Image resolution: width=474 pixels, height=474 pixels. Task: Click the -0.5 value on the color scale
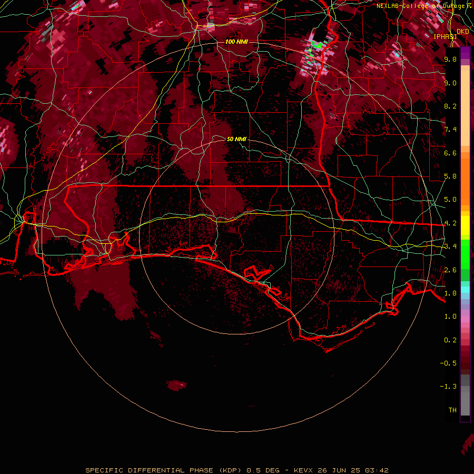pos(449,363)
